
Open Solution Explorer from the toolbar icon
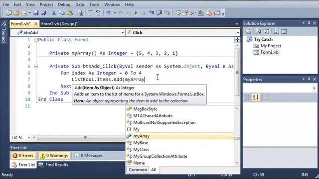[x=177, y=13]
